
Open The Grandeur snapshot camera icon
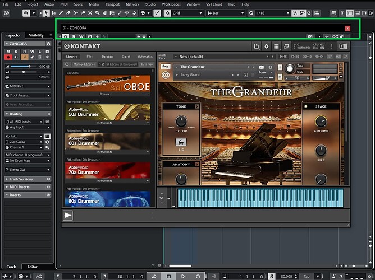click(x=262, y=67)
